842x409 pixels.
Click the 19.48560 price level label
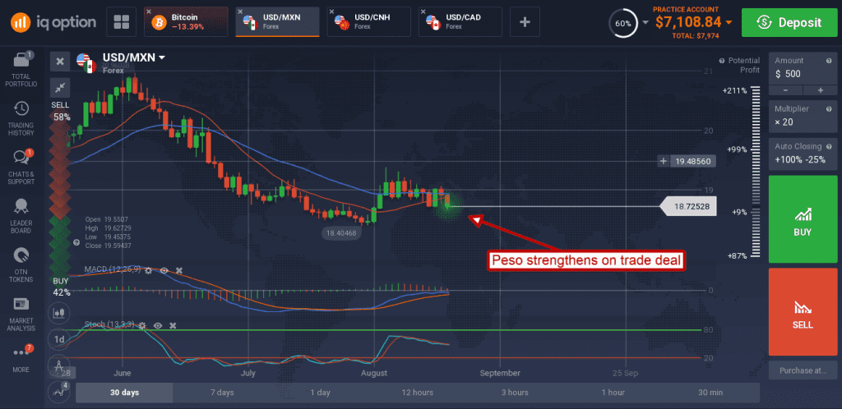pyautogui.click(x=693, y=161)
